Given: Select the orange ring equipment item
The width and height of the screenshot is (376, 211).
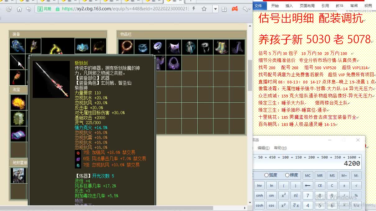Looking at the screenshot, I should point(99,46).
